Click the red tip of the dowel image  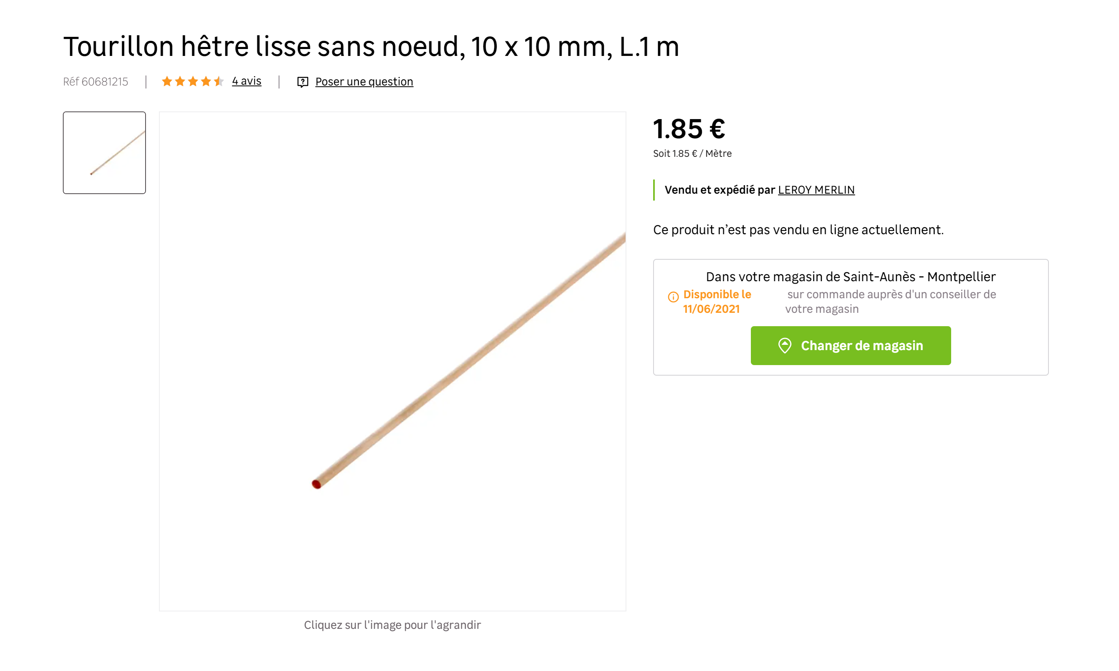[x=317, y=484]
